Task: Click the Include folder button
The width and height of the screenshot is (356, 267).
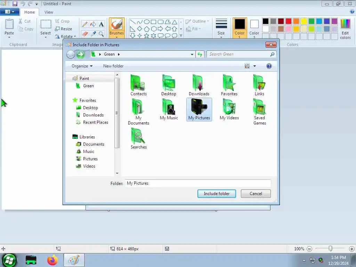Action: tap(217, 194)
